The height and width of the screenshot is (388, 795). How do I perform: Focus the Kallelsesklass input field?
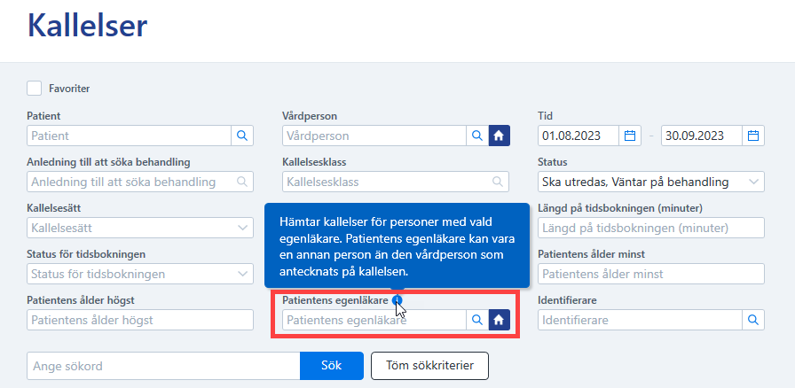(x=396, y=182)
